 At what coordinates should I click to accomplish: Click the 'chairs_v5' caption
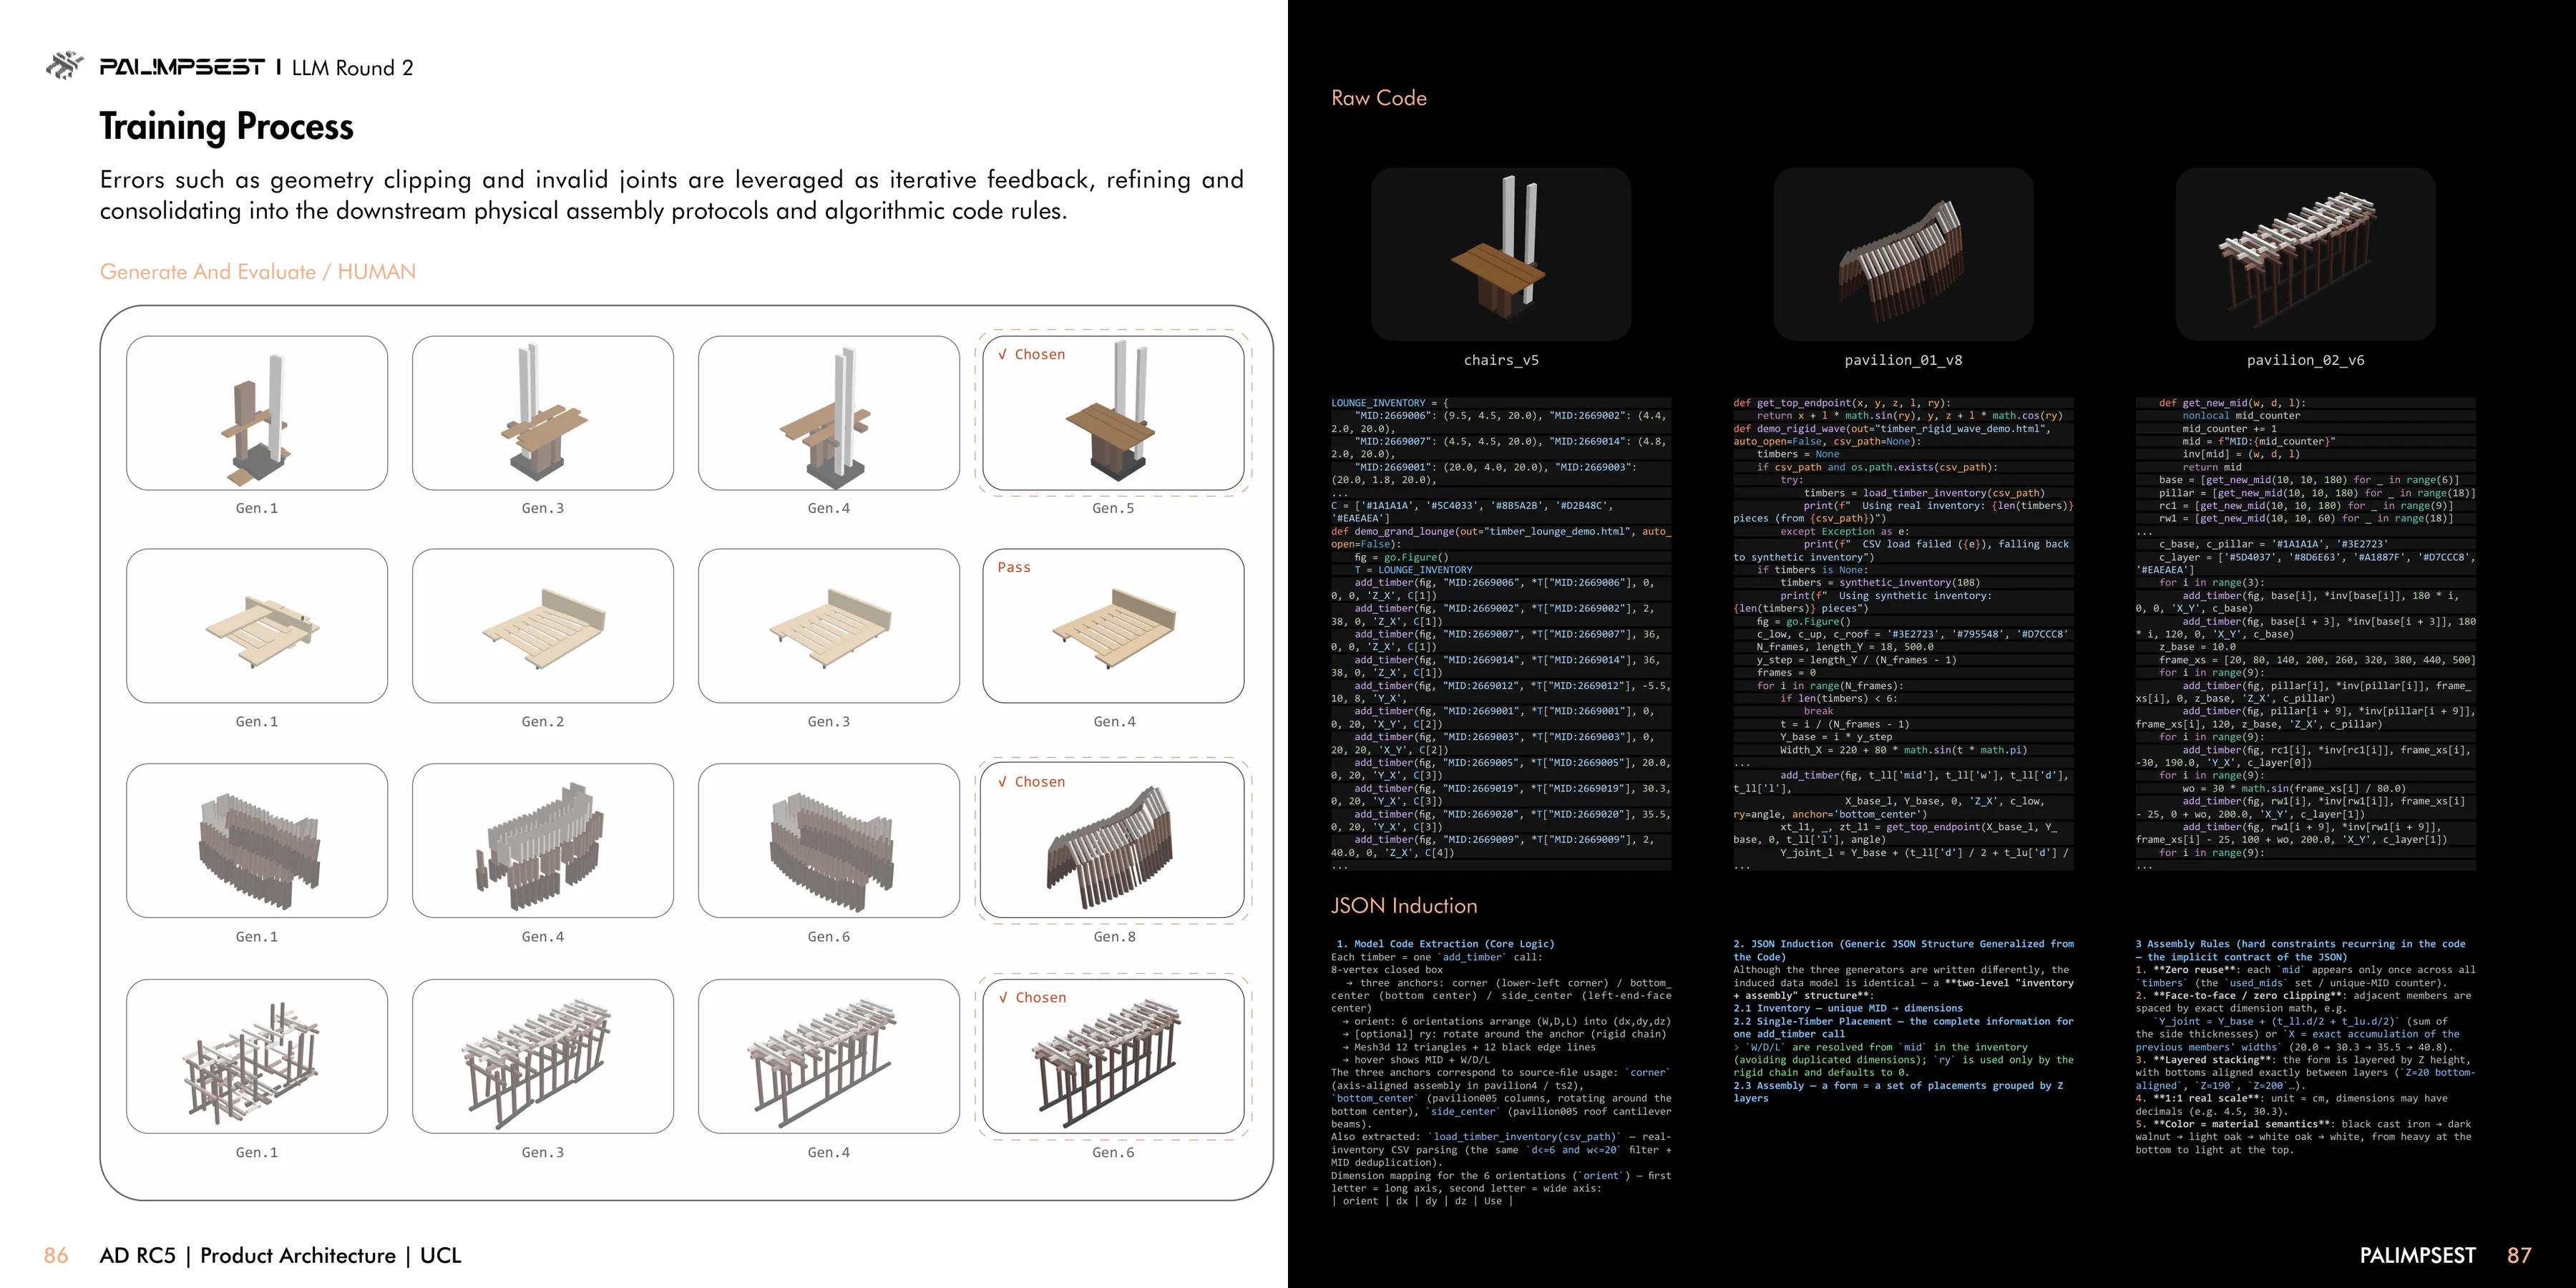(x=1501, y=360)
